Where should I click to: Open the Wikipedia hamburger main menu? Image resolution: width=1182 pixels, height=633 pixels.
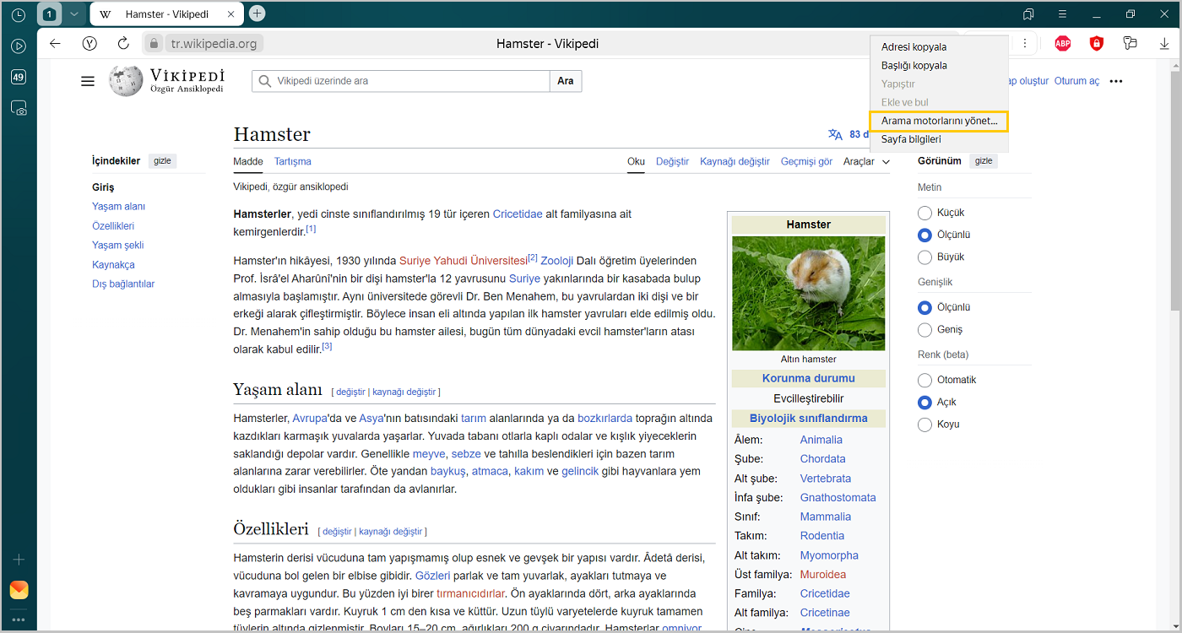[x=88, y=81]
